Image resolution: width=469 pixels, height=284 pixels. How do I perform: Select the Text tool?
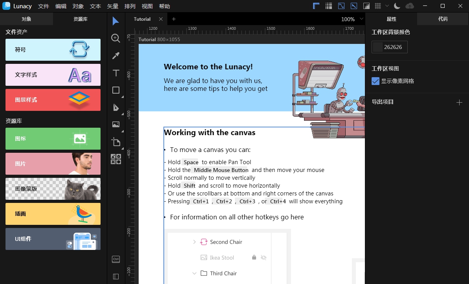pos(115,73)
